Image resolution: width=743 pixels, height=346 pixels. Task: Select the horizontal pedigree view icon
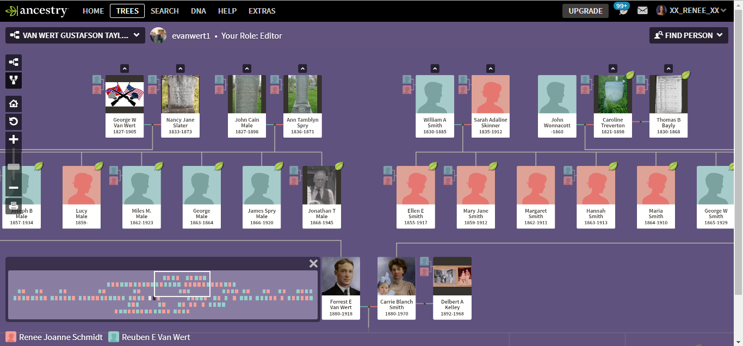coord(13,63)
